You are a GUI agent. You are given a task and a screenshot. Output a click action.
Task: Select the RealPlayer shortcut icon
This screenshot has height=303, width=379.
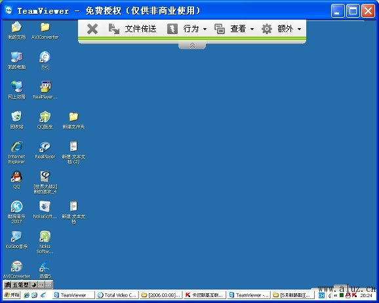point(45,150)
